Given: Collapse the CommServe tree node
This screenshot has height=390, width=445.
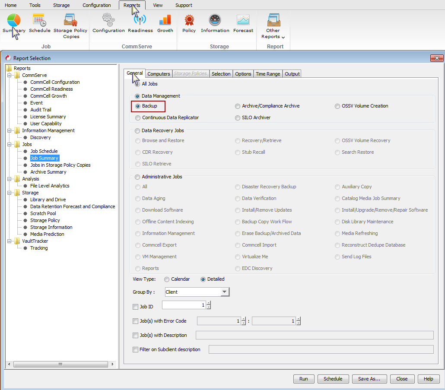Looking at the screenshot, I should [10, 75].
